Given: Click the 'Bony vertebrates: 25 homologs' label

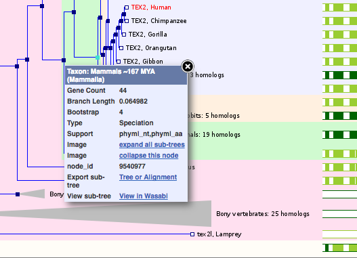Looking at the screenshot, I should [263, 214].
